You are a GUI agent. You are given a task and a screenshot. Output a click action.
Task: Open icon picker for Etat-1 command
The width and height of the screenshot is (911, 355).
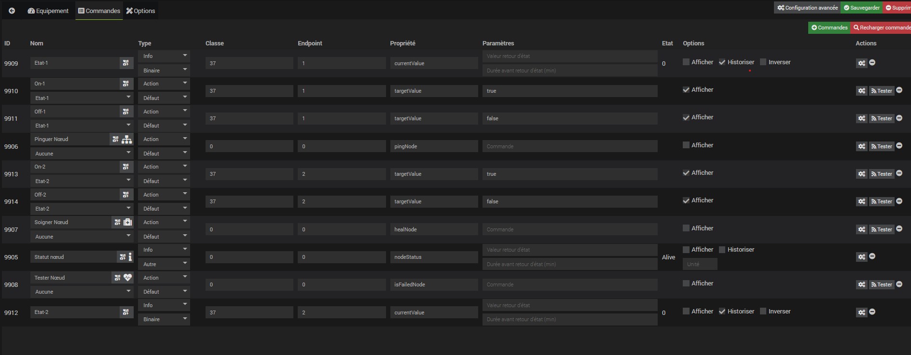pos(125,63)
